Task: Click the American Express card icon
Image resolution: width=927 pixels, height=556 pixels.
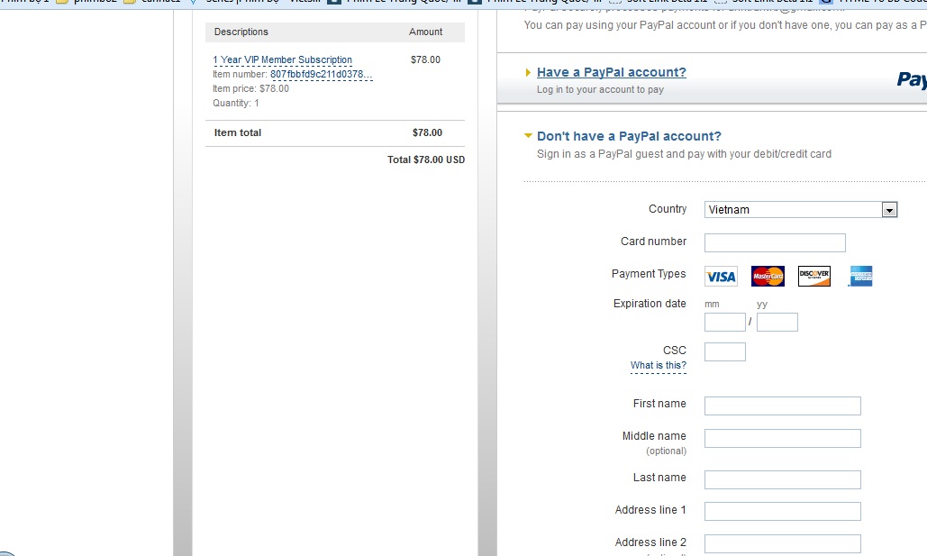Action: pos(861,277)
